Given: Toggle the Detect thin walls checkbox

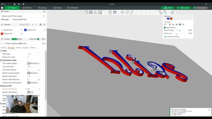Looking at the screenshot, I should pyautogui.click(x=28, y=57).
